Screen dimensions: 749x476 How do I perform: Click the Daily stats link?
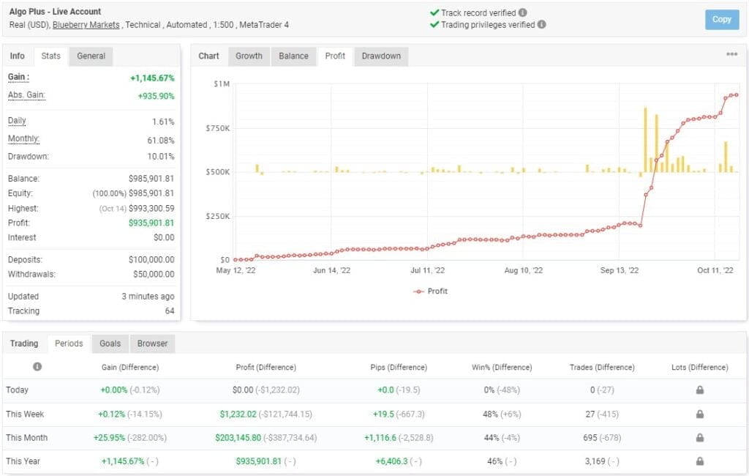click(x=17, y=120)
